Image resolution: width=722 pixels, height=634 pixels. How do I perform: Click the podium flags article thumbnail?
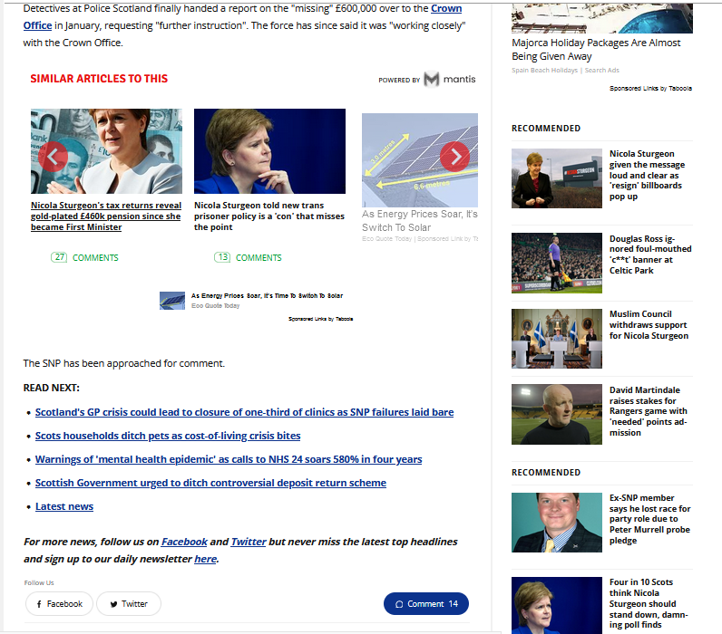tap(557, 339)
